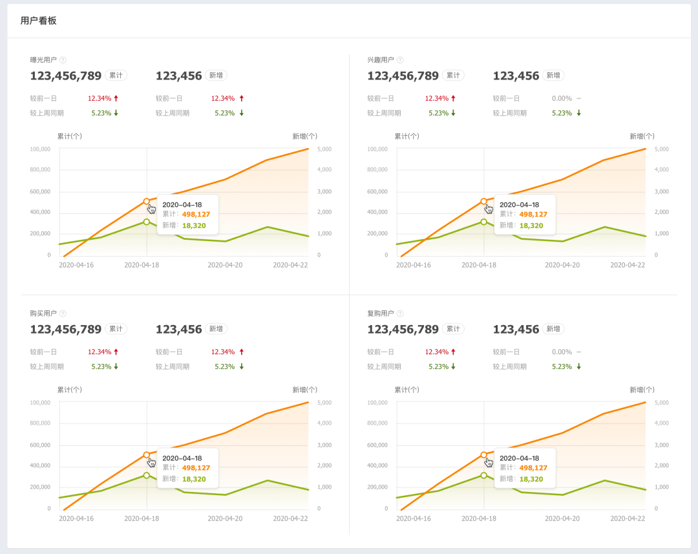Click the 新增 tag under 曝光用户
The height and width of the screenshot is (554, 698).
(216, 75)
